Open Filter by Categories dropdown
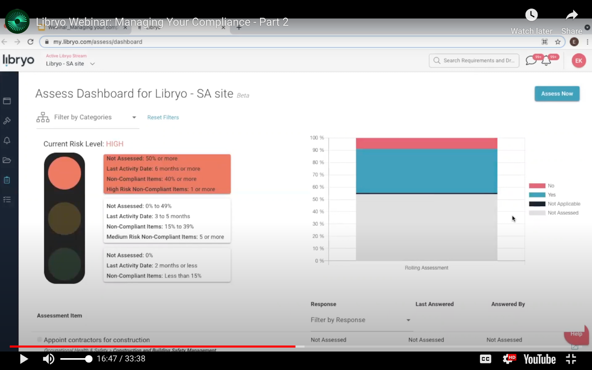592x370 pixels. [x=88, y=118]
